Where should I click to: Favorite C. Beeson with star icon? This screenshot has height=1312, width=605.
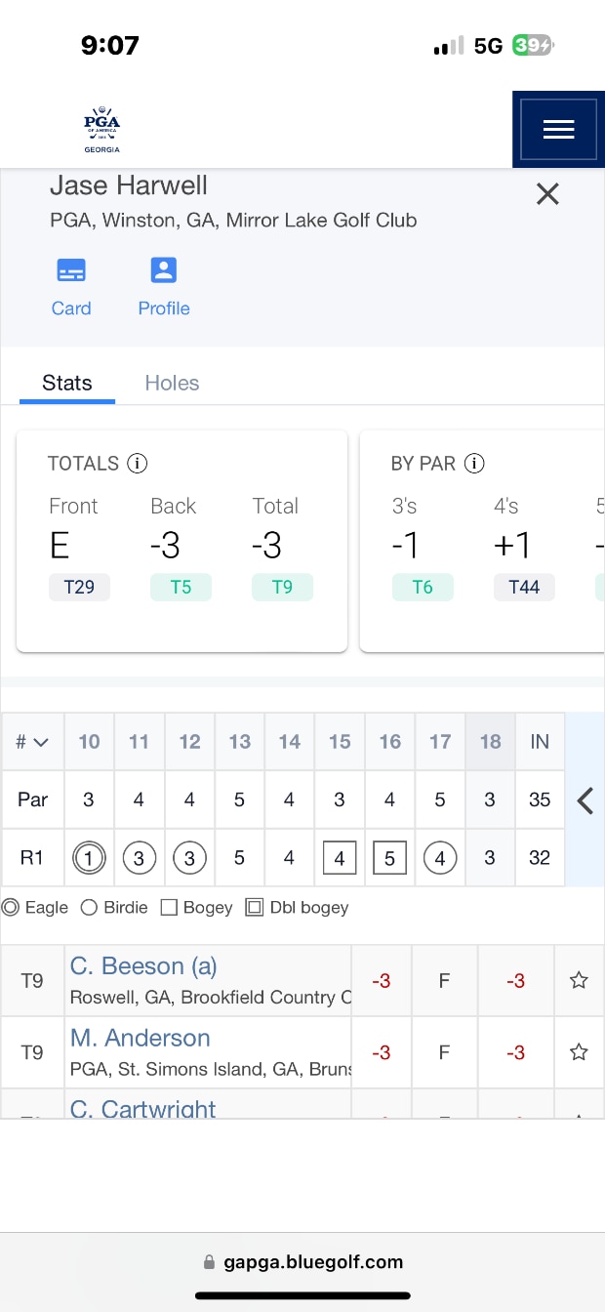(x=579, y=980)
